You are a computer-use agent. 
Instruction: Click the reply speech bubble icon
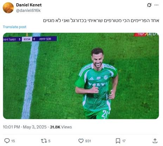[x=7, y=141]
